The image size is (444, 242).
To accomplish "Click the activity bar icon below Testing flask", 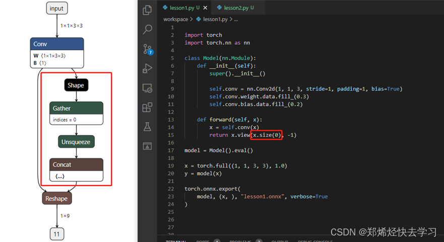I will pos(147,146).
